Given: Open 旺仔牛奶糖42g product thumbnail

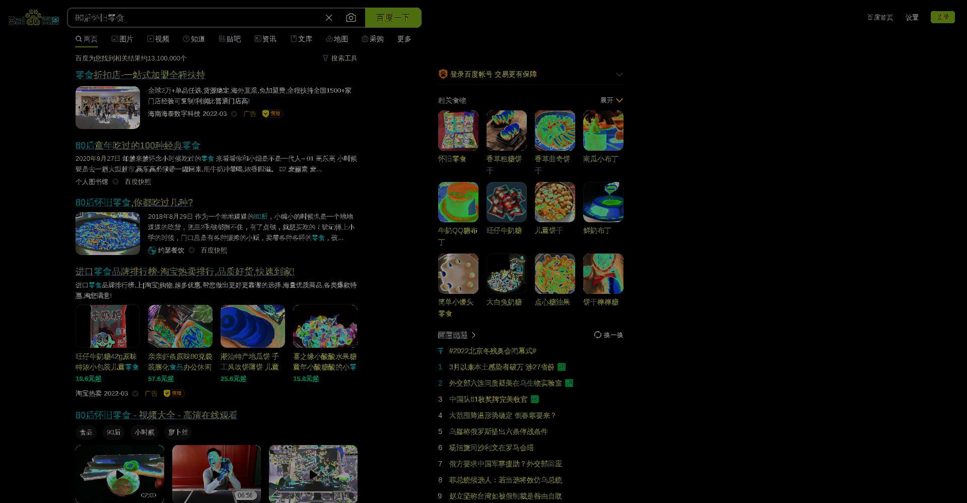Looking at the screenshot, I should point(108,326).
